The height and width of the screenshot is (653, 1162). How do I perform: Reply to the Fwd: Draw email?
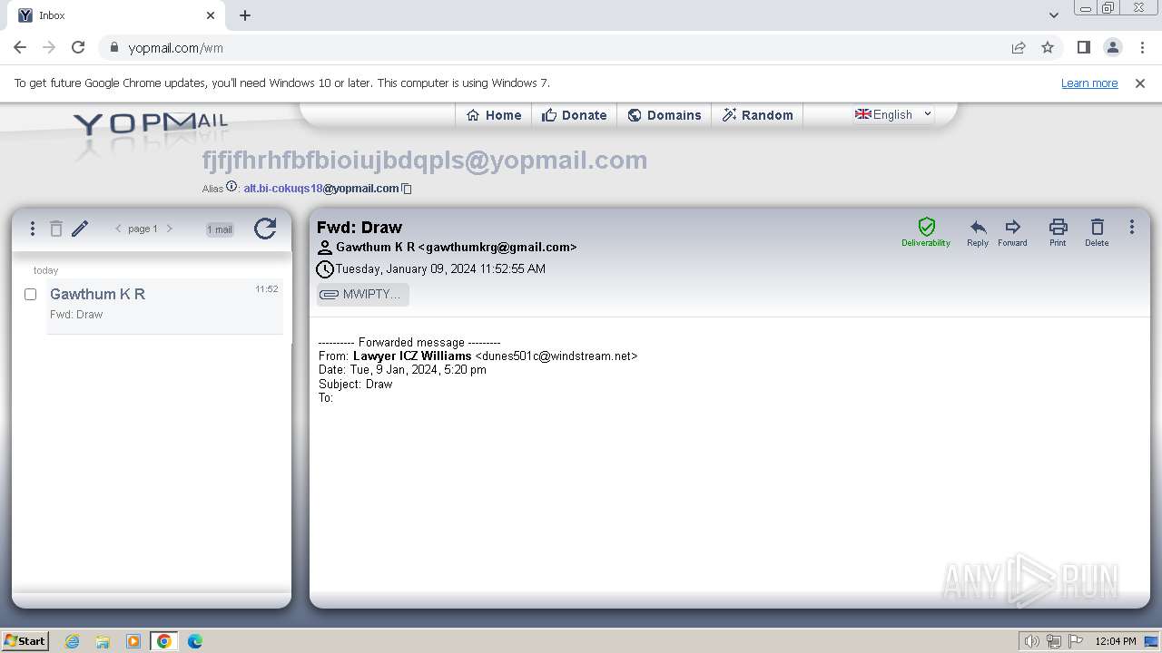(978, 232)
